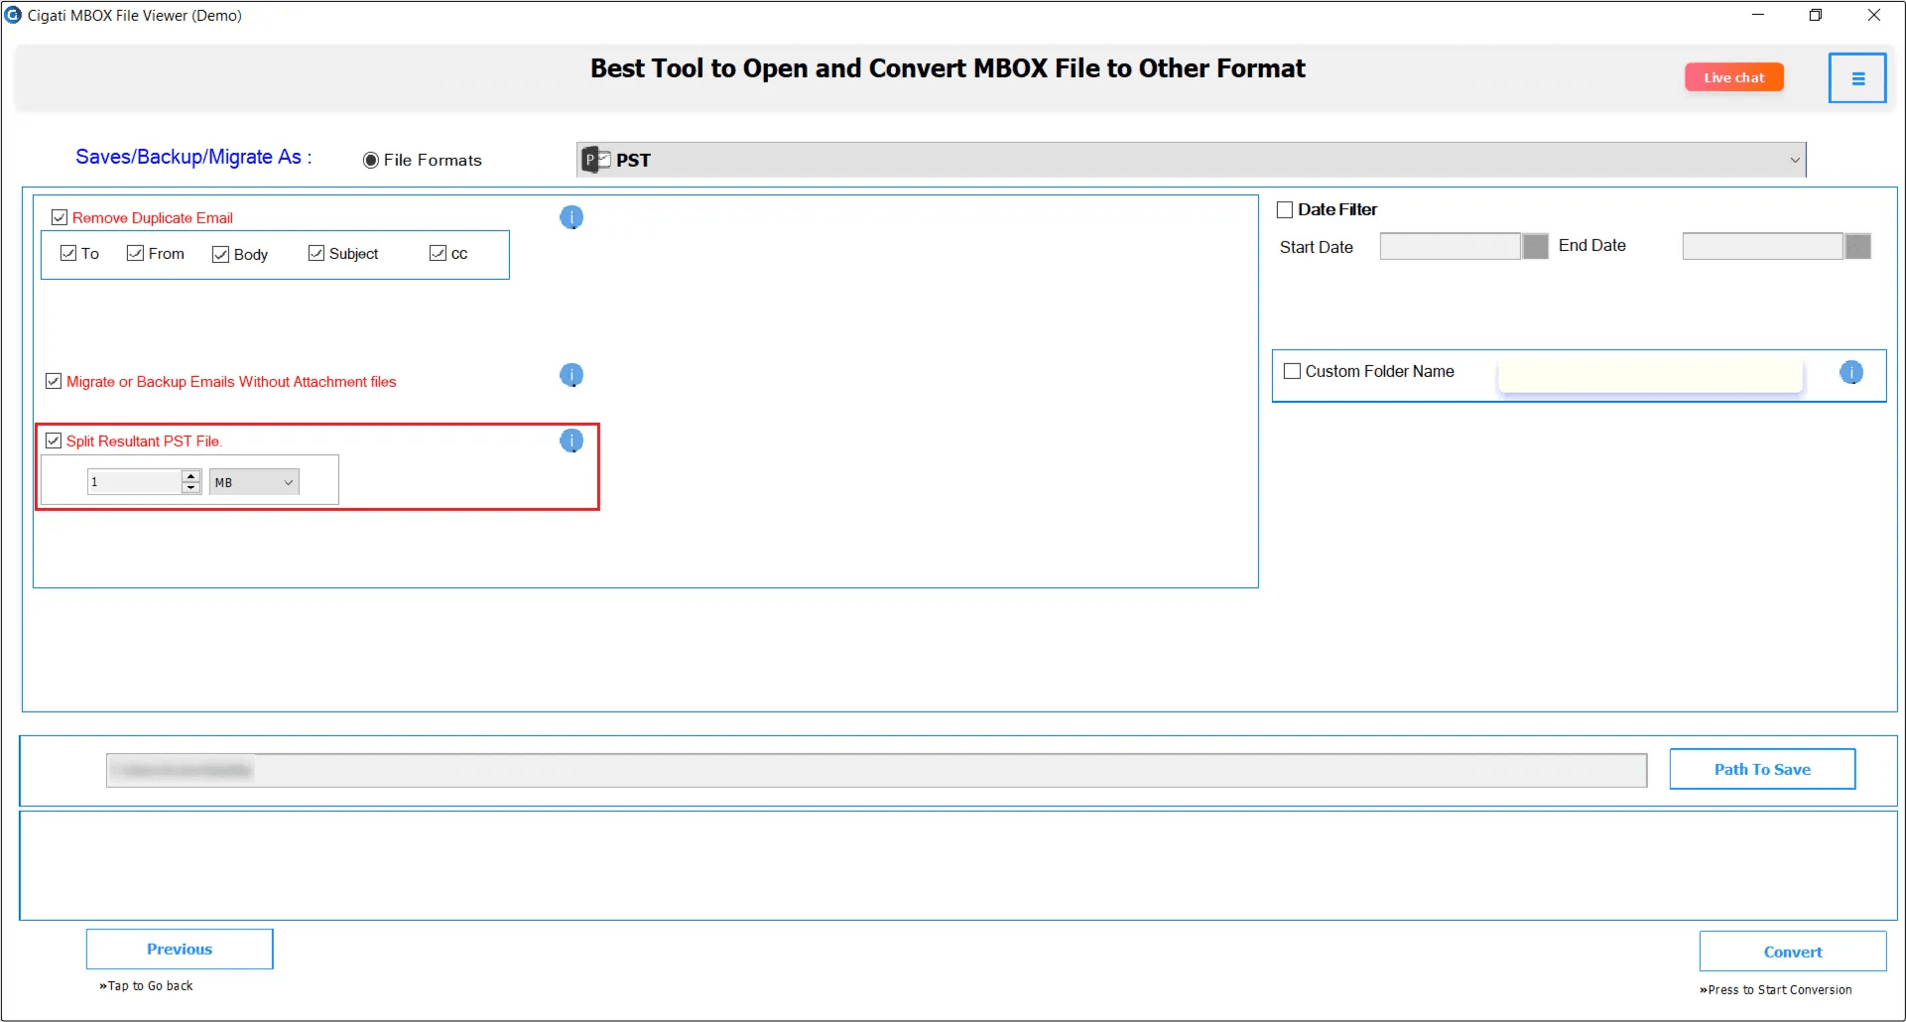Toggle the From duplicate criteria checkbox
This screenshot has width=1906, height=1022.
point(136,253)
